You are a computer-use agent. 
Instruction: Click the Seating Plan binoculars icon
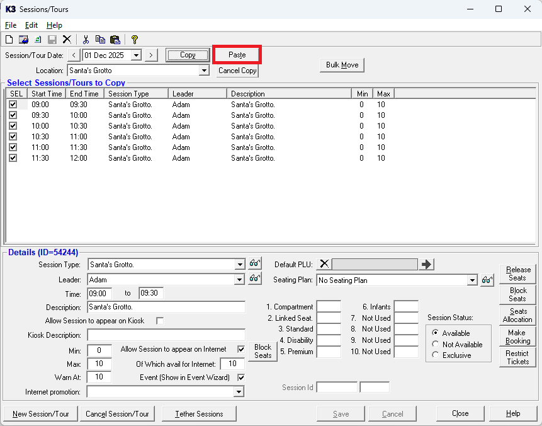click(487, 280)
